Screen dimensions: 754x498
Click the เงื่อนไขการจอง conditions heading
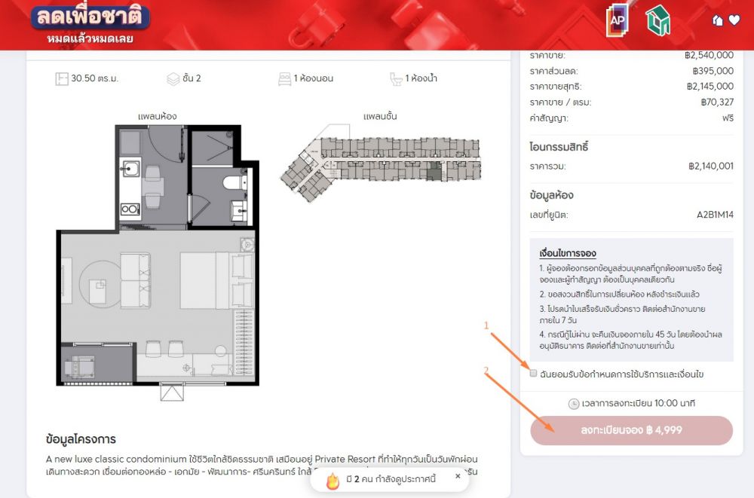tap(568, 252)
